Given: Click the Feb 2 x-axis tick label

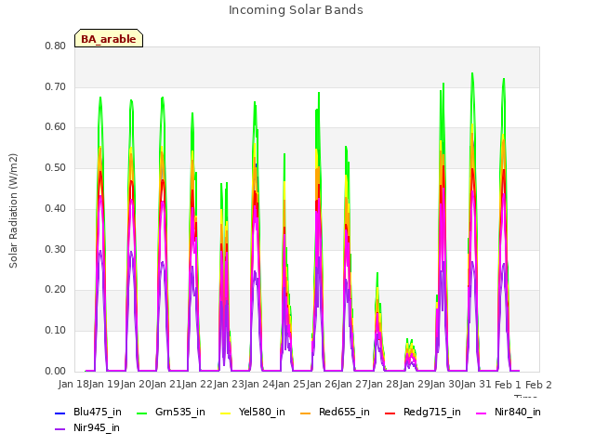Looking at the screenshot, I should [538, 385].
